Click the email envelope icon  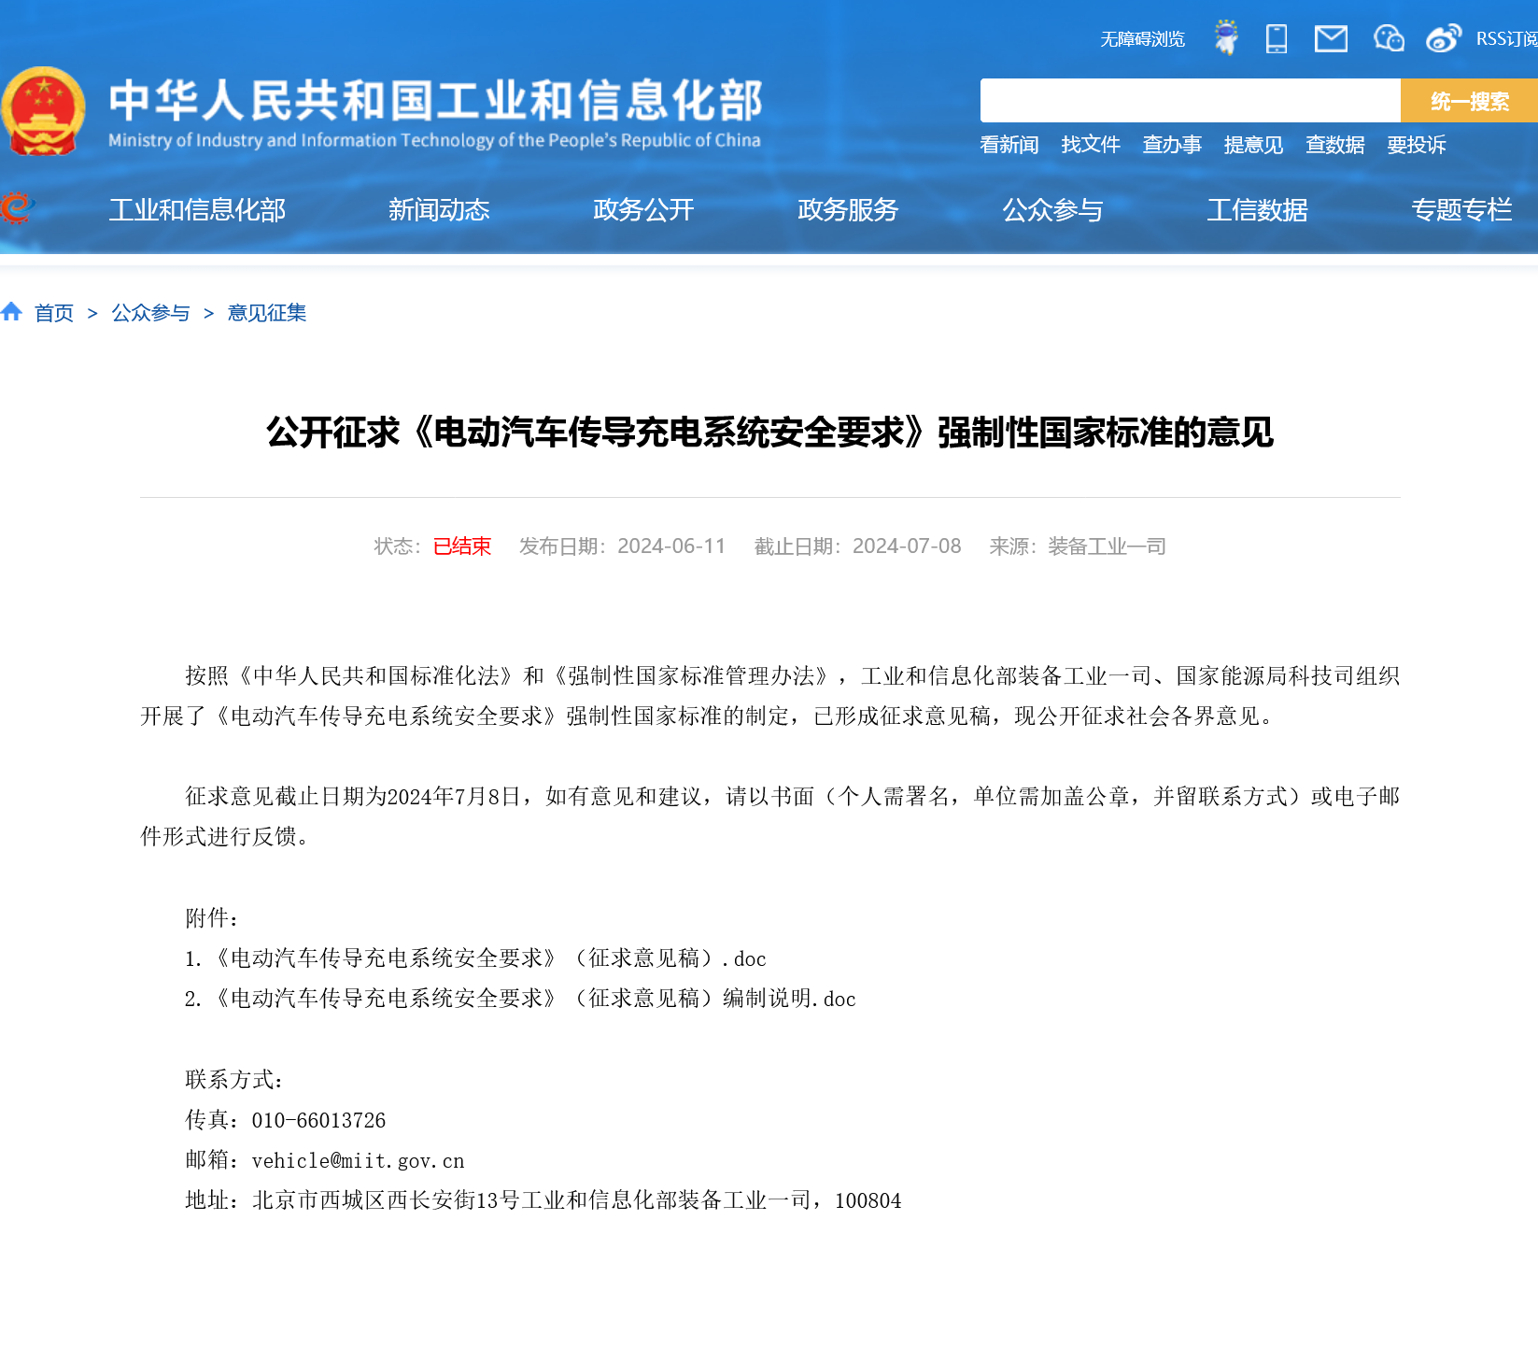pos(1331,38)
